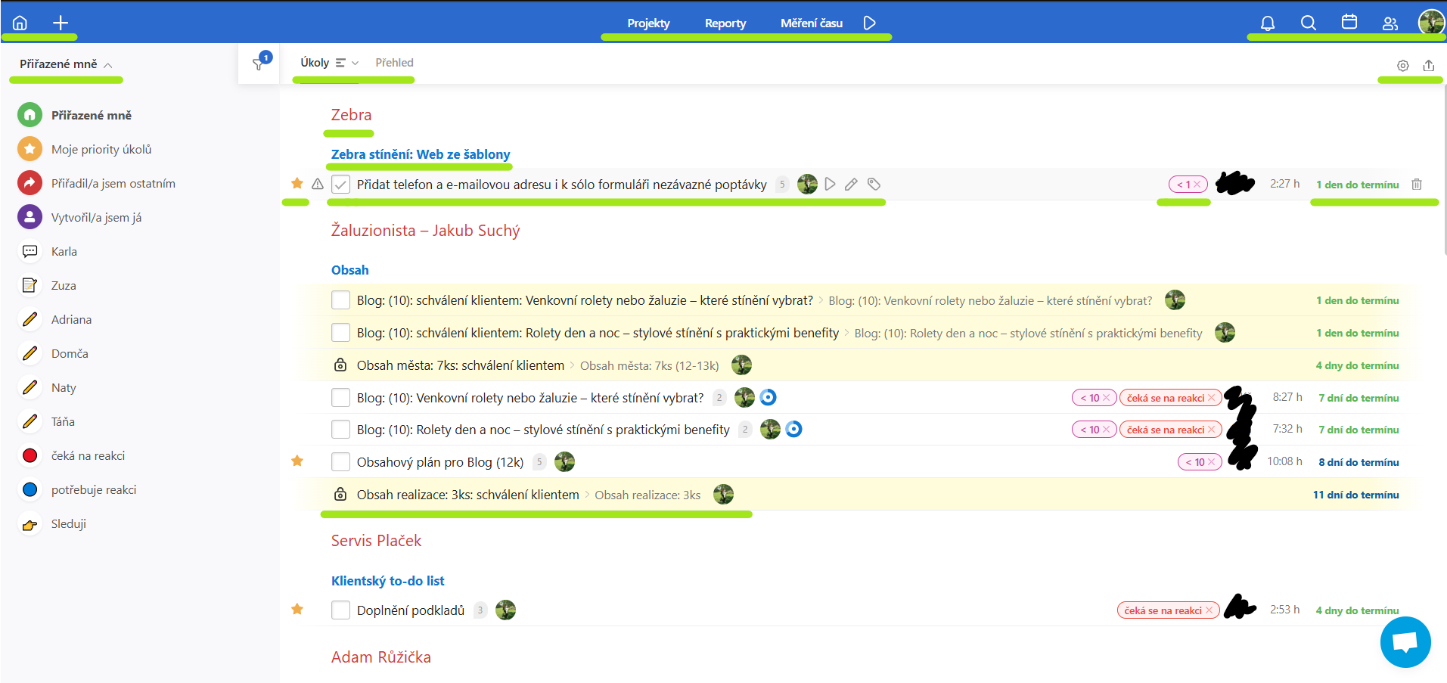Screen dimensions: 1447x683
Task: Open the calendar icon in header
Action: tap(1349, 22)
